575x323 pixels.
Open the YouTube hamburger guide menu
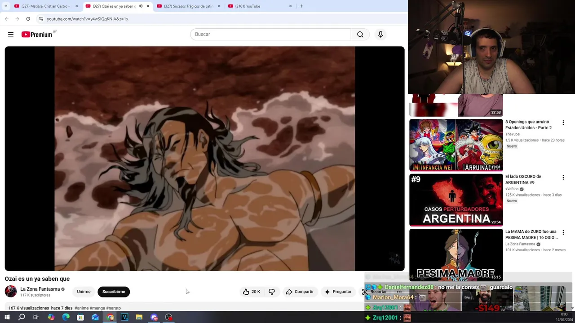click(11, 34)
